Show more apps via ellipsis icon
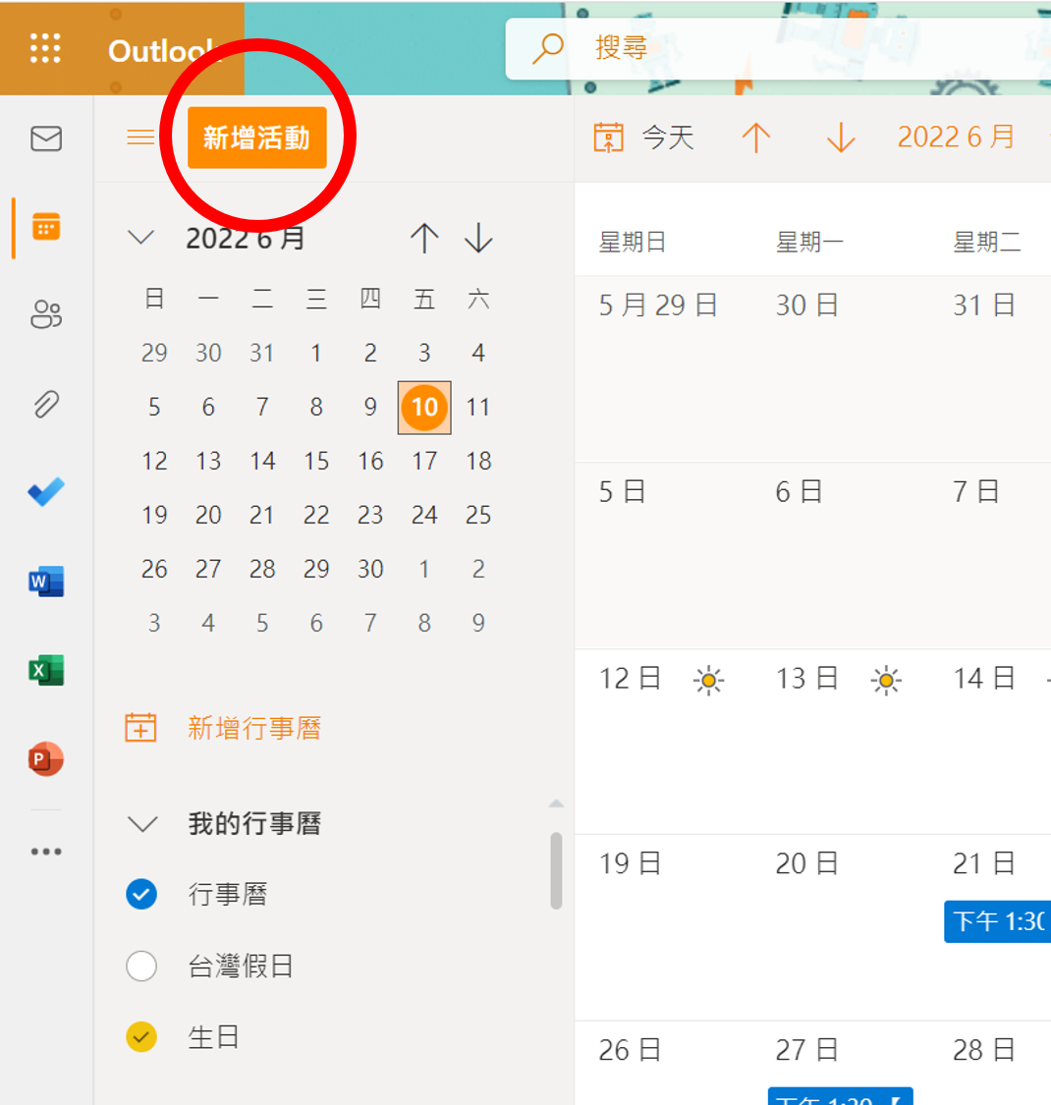 (46, 852)
